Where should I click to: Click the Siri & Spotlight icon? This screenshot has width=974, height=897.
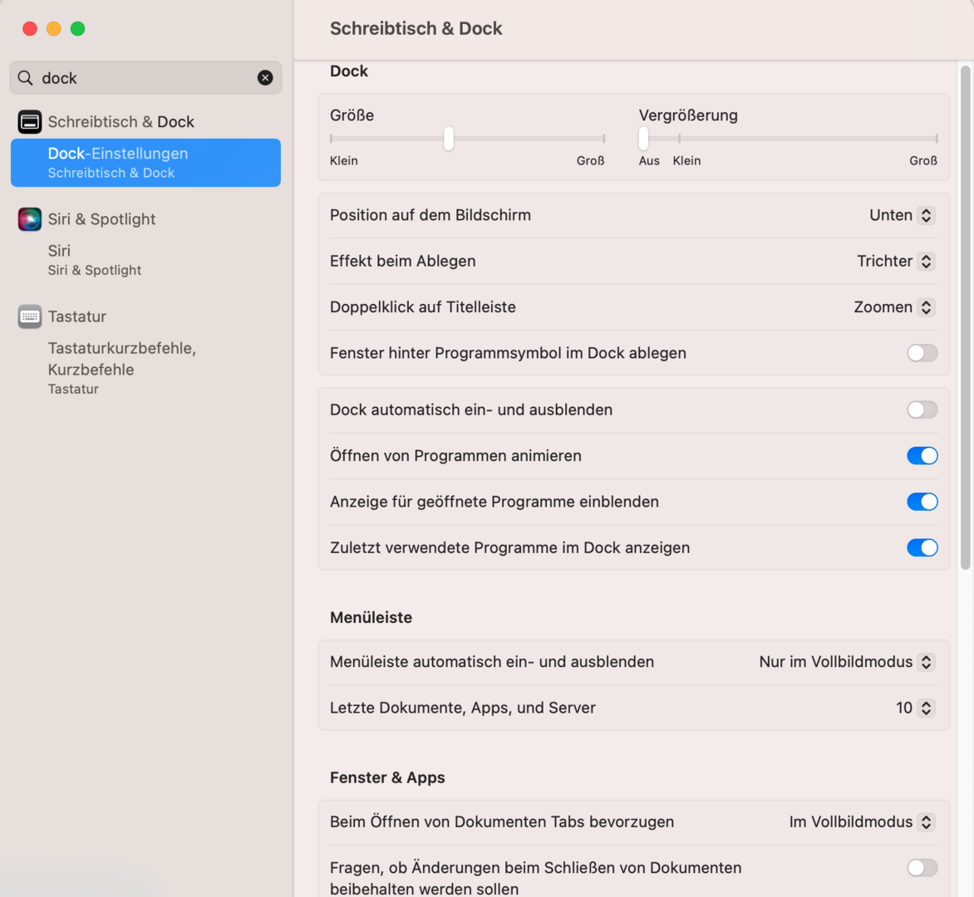click(30, 219)
